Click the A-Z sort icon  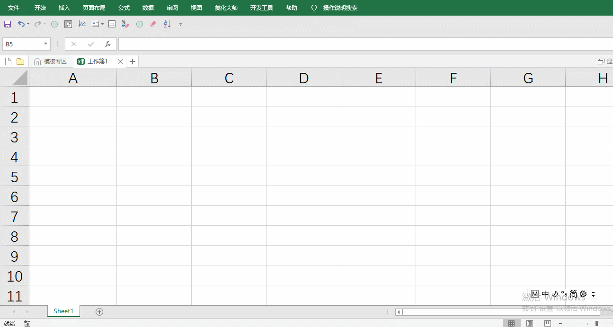(x=167, y=24)
